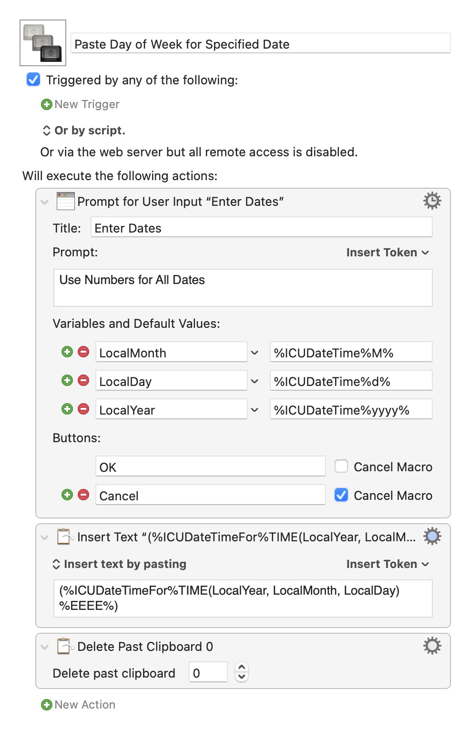Toggle Triggered by any of the following checkbox
This screenshot has height=730, width=470.
(x=33, y=80)
